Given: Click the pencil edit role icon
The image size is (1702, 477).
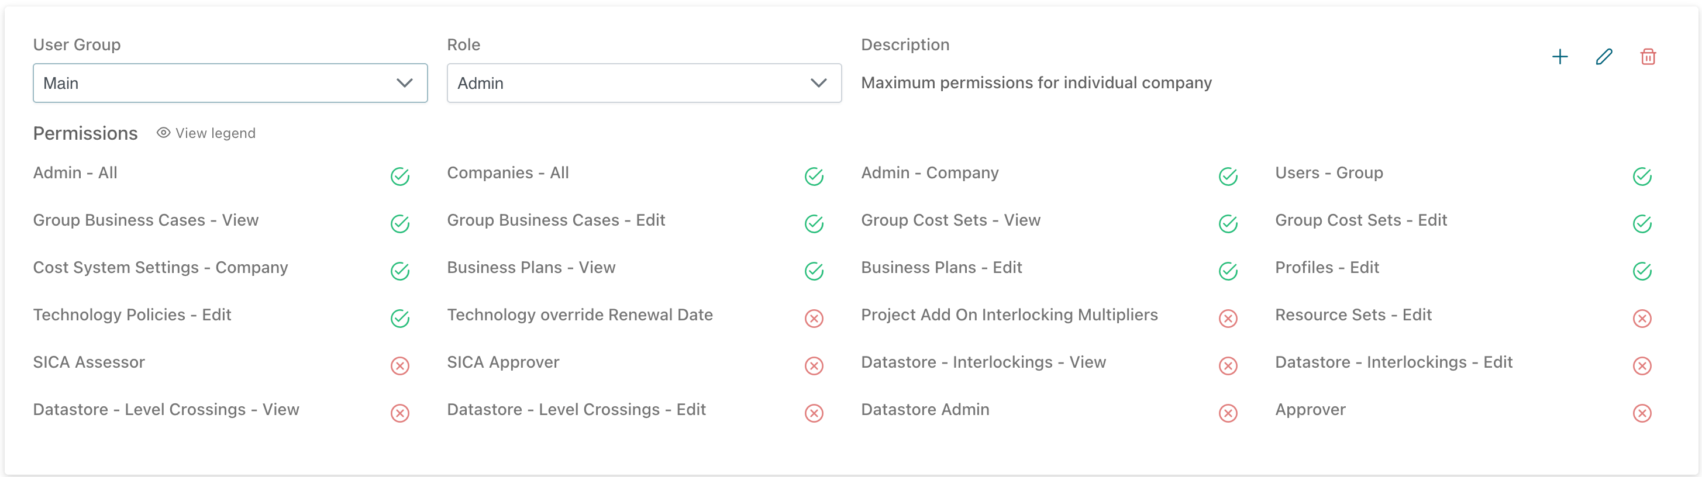Looking at the screenshot, I should [1604, 57].
